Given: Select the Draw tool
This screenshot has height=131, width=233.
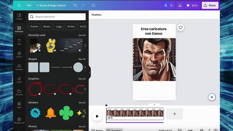Looking at the screenshot, I should (x=19, y=80).
